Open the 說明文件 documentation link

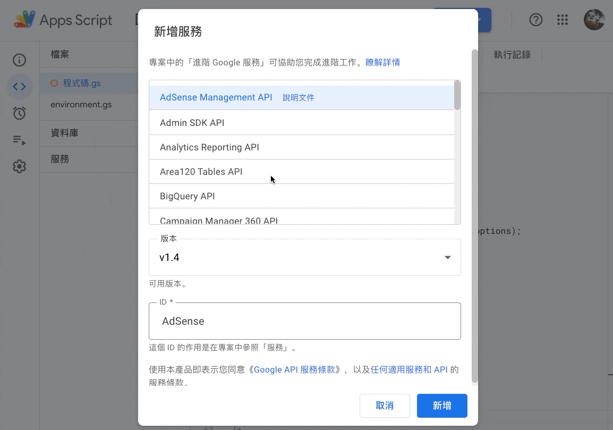pos(299,97)
